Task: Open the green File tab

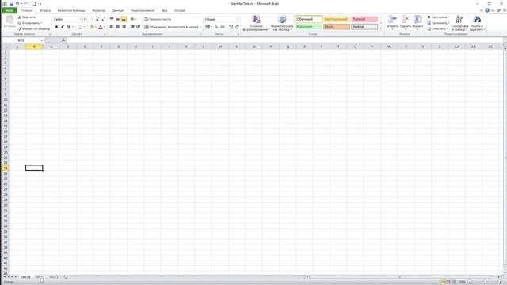Action: pyautogui.click(x=10, y=10)
